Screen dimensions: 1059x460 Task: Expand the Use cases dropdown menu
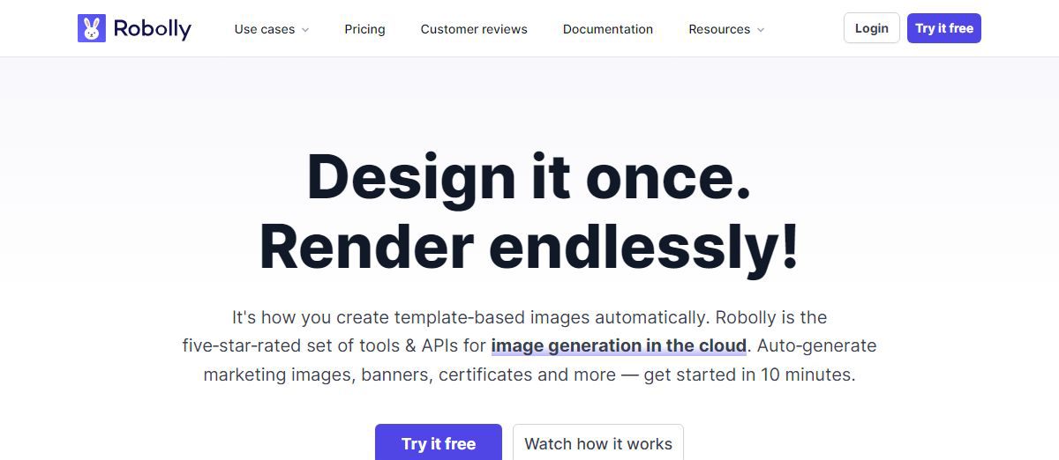point(272,29)
